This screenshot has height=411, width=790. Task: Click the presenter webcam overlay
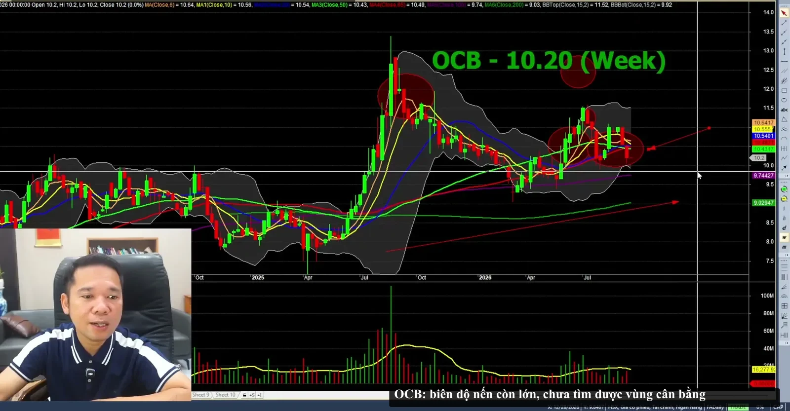pyautogui.click(x=95, y=314)
